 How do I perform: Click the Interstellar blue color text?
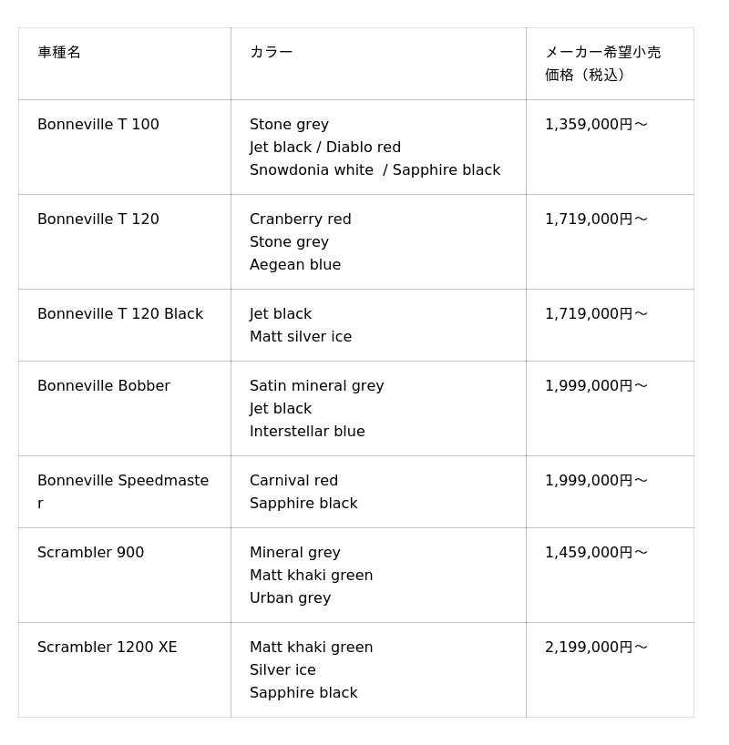click(307, 432)
